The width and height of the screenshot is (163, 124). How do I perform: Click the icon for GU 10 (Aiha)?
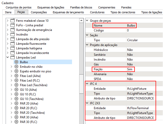(x=17, y=90)
